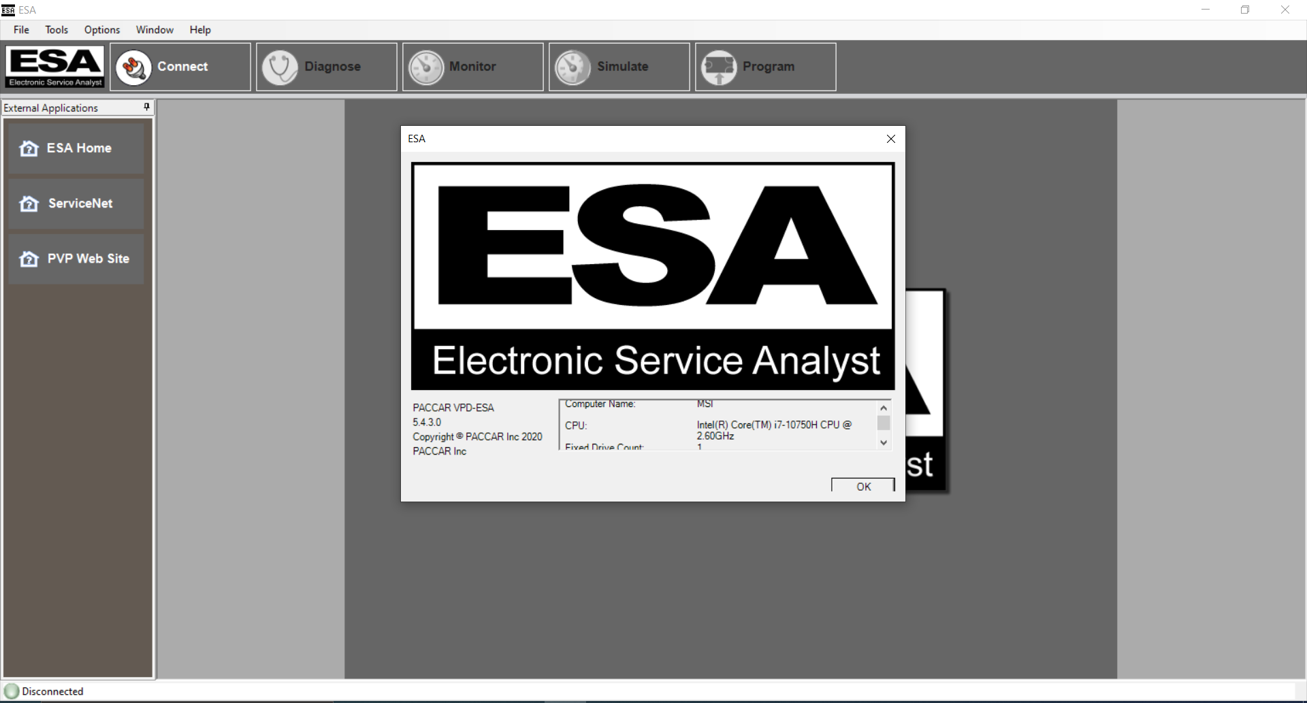Viewport: 1307px width, 703px height.
Task: Open the Window menu
Action: click(x=155, y=30)
